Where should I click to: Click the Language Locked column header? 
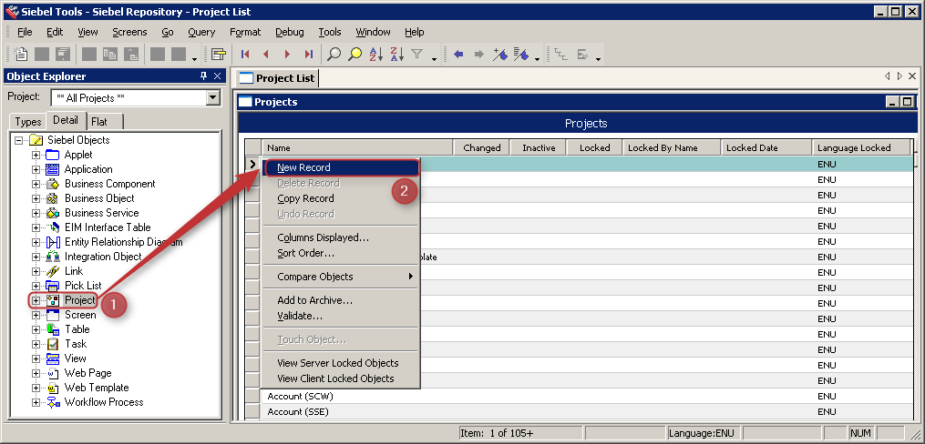[x=862, y=147]
